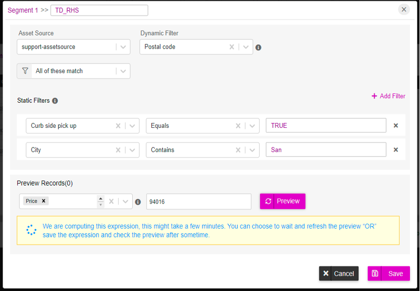420x291 pixels.
Task: Expand the City field dropdown
Action: [x=132, y=150]
